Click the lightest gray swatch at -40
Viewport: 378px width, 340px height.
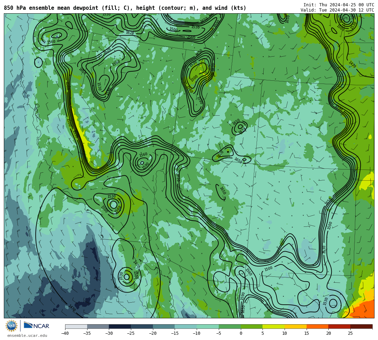coord(76,326)
